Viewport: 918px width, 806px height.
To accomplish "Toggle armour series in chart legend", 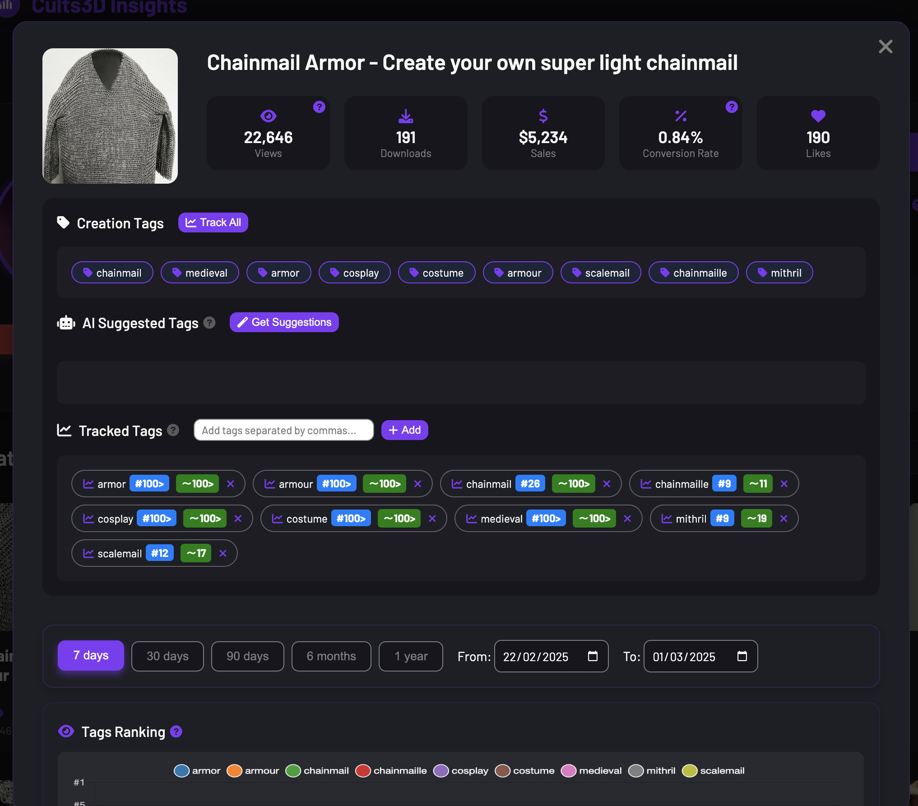I will click(x=253, y=771).
